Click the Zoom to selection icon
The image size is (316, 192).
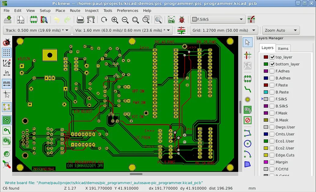click(146, 20)
